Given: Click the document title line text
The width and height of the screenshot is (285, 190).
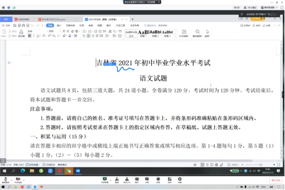Looking at the screenshot, I should pos(153,63).
